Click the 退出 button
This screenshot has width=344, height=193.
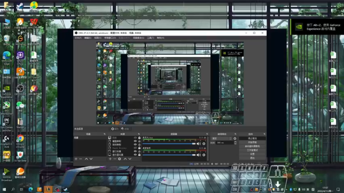pos(252,158)
